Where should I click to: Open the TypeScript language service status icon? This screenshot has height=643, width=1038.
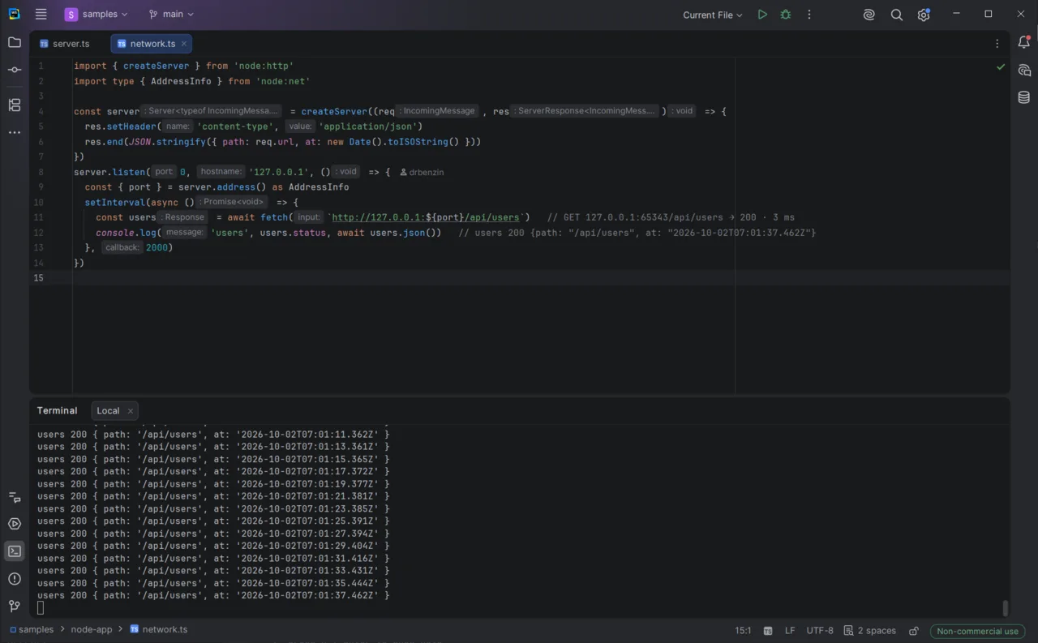click(767, 630)
